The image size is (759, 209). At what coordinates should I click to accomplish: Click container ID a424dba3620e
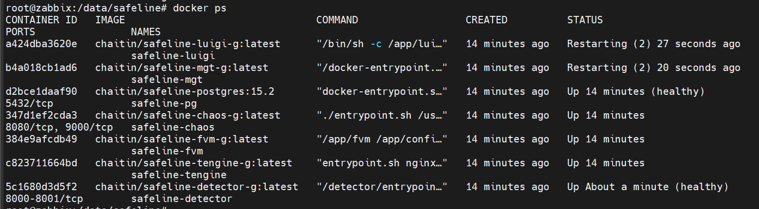pos(41,44)
